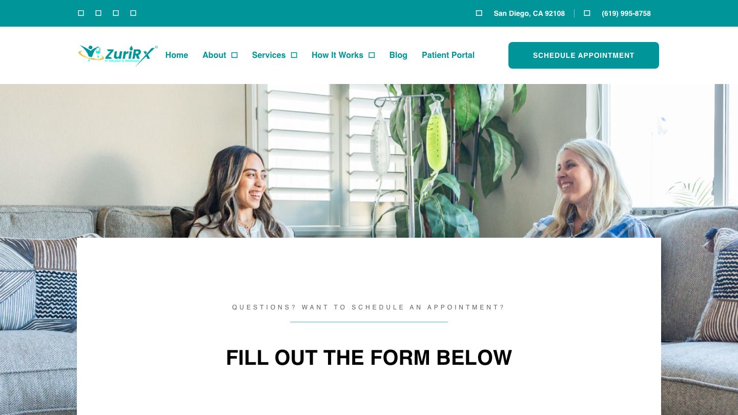Select the How It Works menu label
This screenshot has height=415, width=738.
click(x=337, y=55)
